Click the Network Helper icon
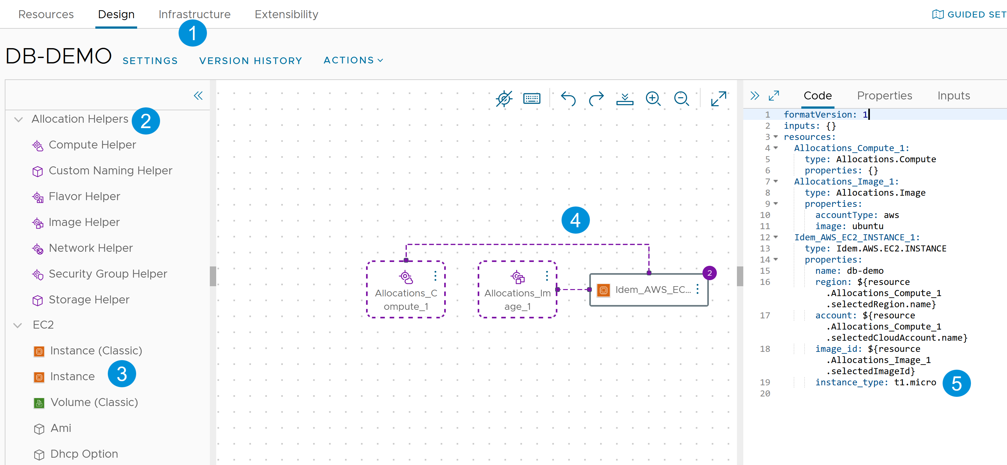The image size is (1007, 465). point(37,248)
